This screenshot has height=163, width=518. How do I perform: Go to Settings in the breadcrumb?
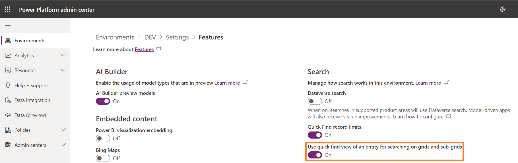tap(177, 37)
